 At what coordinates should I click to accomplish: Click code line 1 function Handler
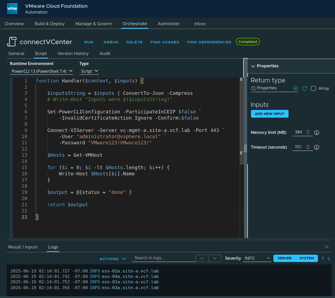[89, 81]
